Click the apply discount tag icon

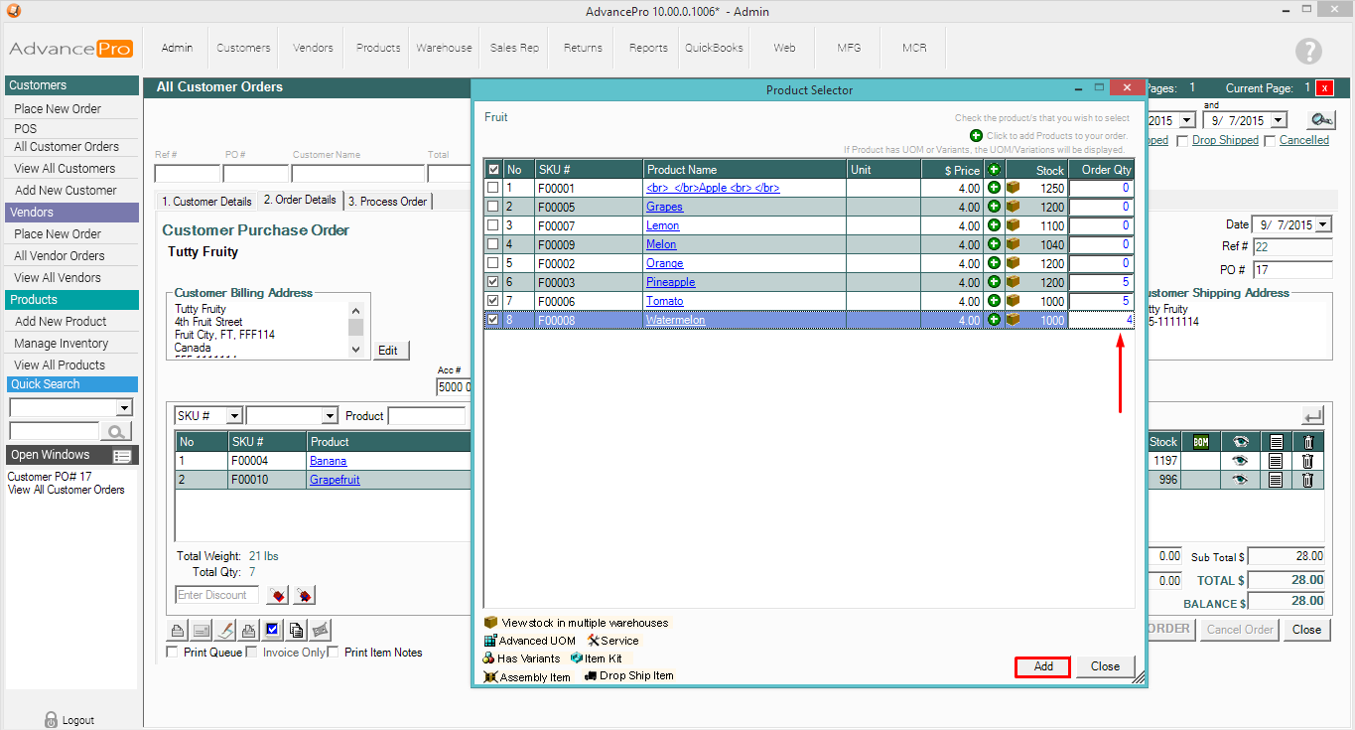tap(279, 595)
